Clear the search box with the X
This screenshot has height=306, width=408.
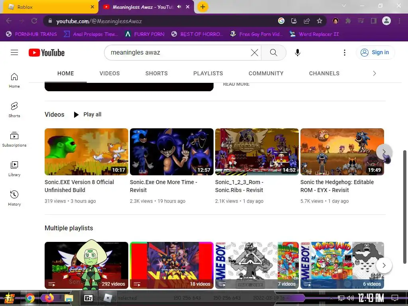[x=255, y=53]
